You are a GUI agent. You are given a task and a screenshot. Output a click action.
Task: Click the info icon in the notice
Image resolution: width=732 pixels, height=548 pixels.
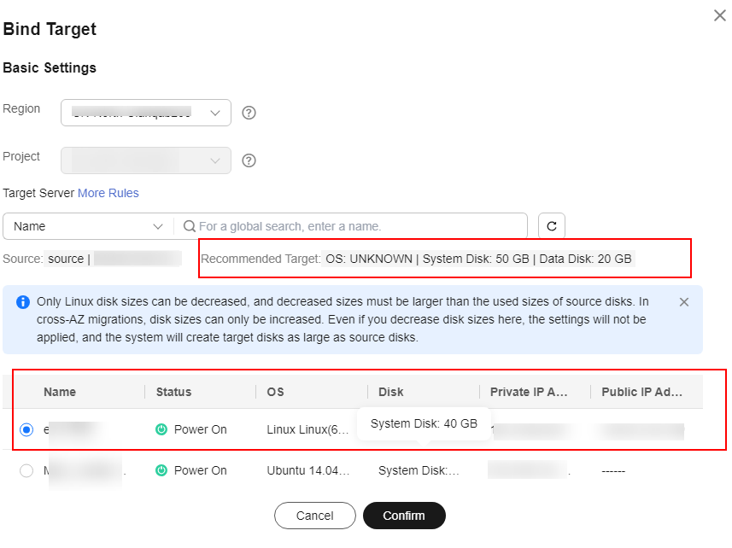point(23,302)
